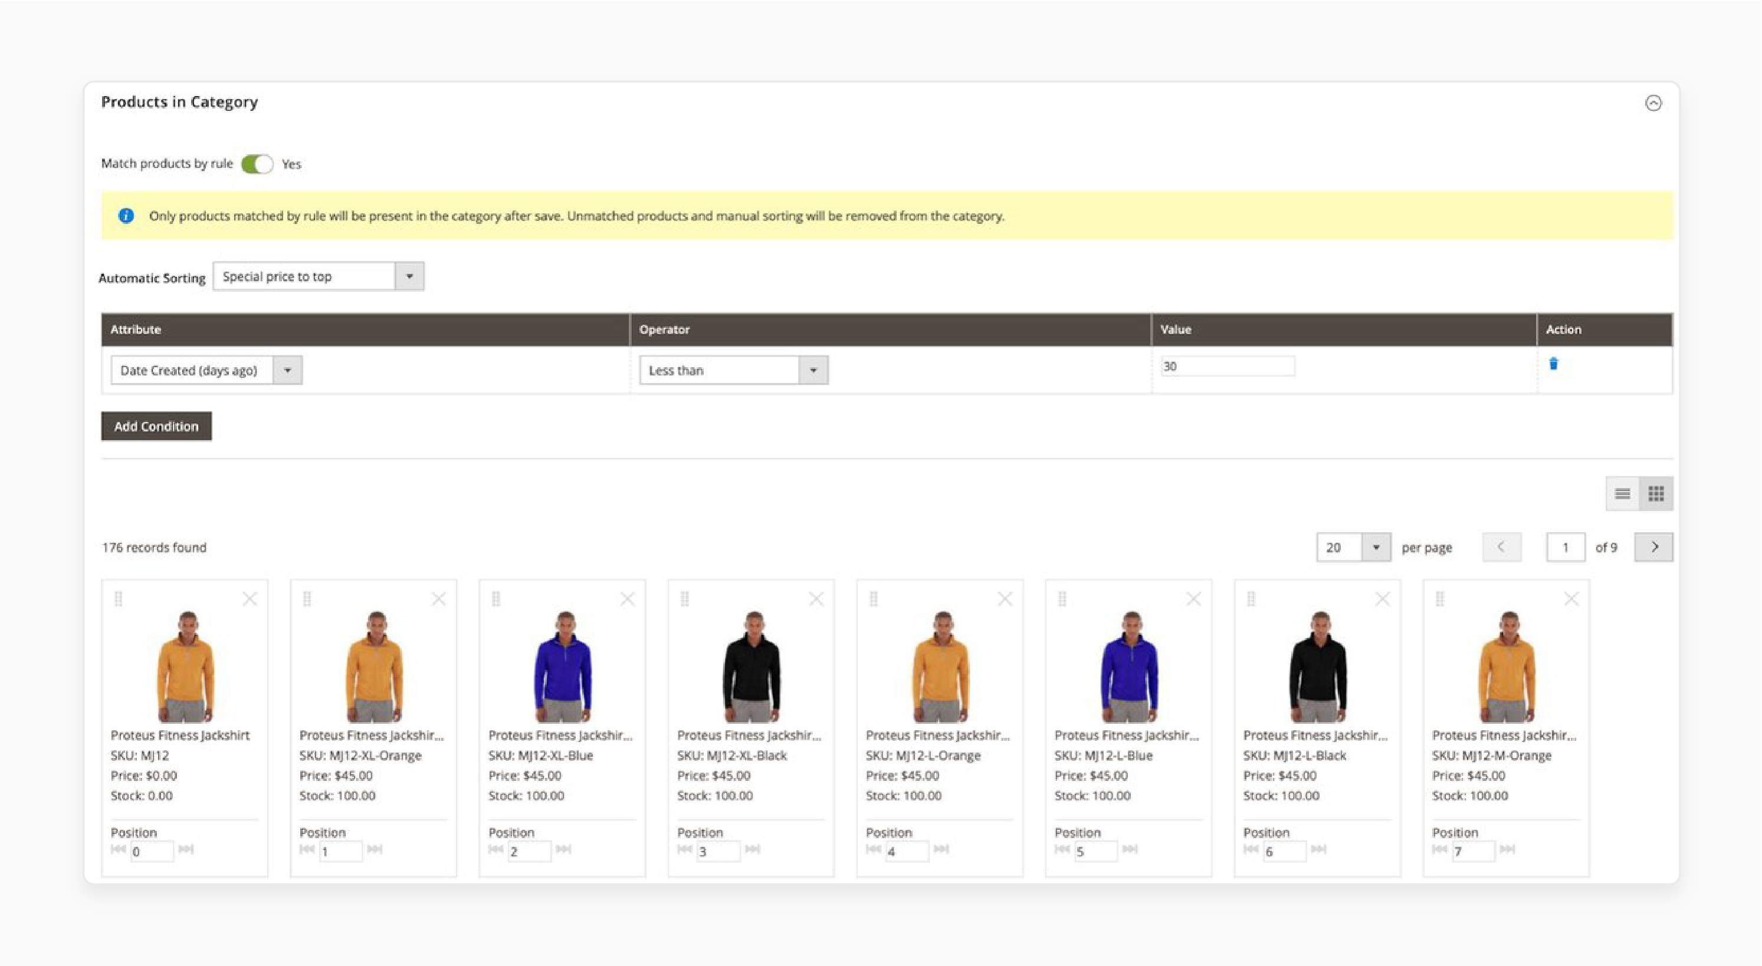
Task: Click position field with value 2
Action: (529, 851)
